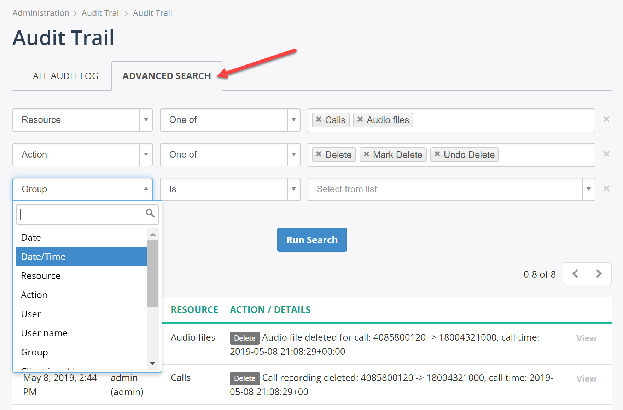Click the 'May 8, 2019, 2:44 PM' date cell
Screen dimensions: 623x410
coord(60,385)
